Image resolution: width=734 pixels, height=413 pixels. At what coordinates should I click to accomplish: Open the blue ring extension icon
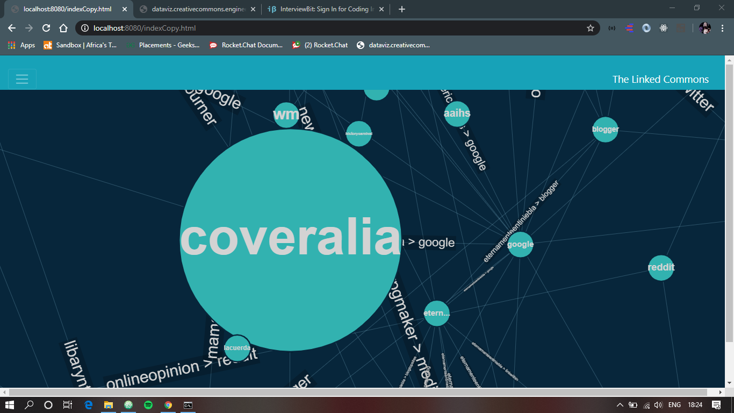pyautogui.click(x=646, y=28)
